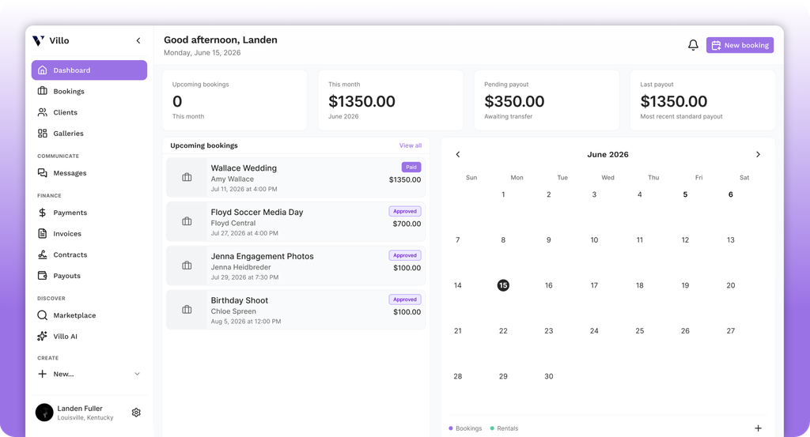This screenshot has height=437, width=810.
Task: Click the Payouts wallet icon
Action: coord(43,276)
